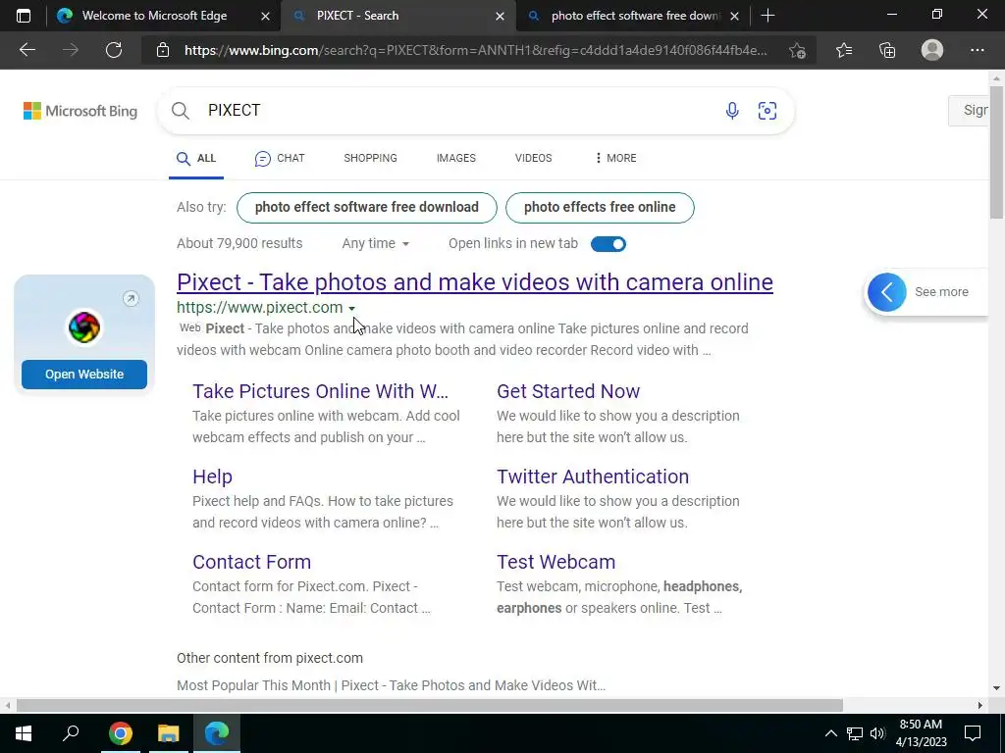1005x753 pixels.
Task: Go back to the previous page
Action: pos(26,50)
